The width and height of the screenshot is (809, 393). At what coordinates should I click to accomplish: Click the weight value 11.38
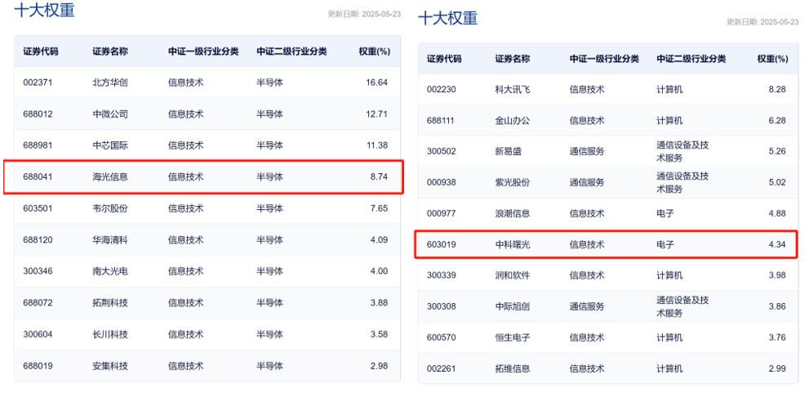(376, 145)
